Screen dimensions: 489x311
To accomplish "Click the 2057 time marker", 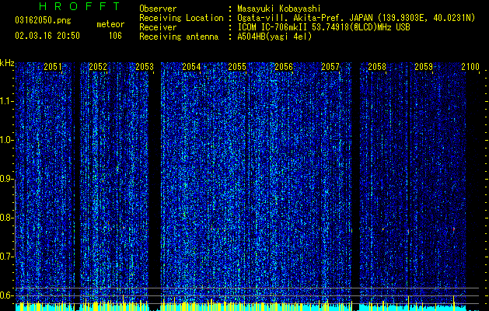I will [330, 67].
